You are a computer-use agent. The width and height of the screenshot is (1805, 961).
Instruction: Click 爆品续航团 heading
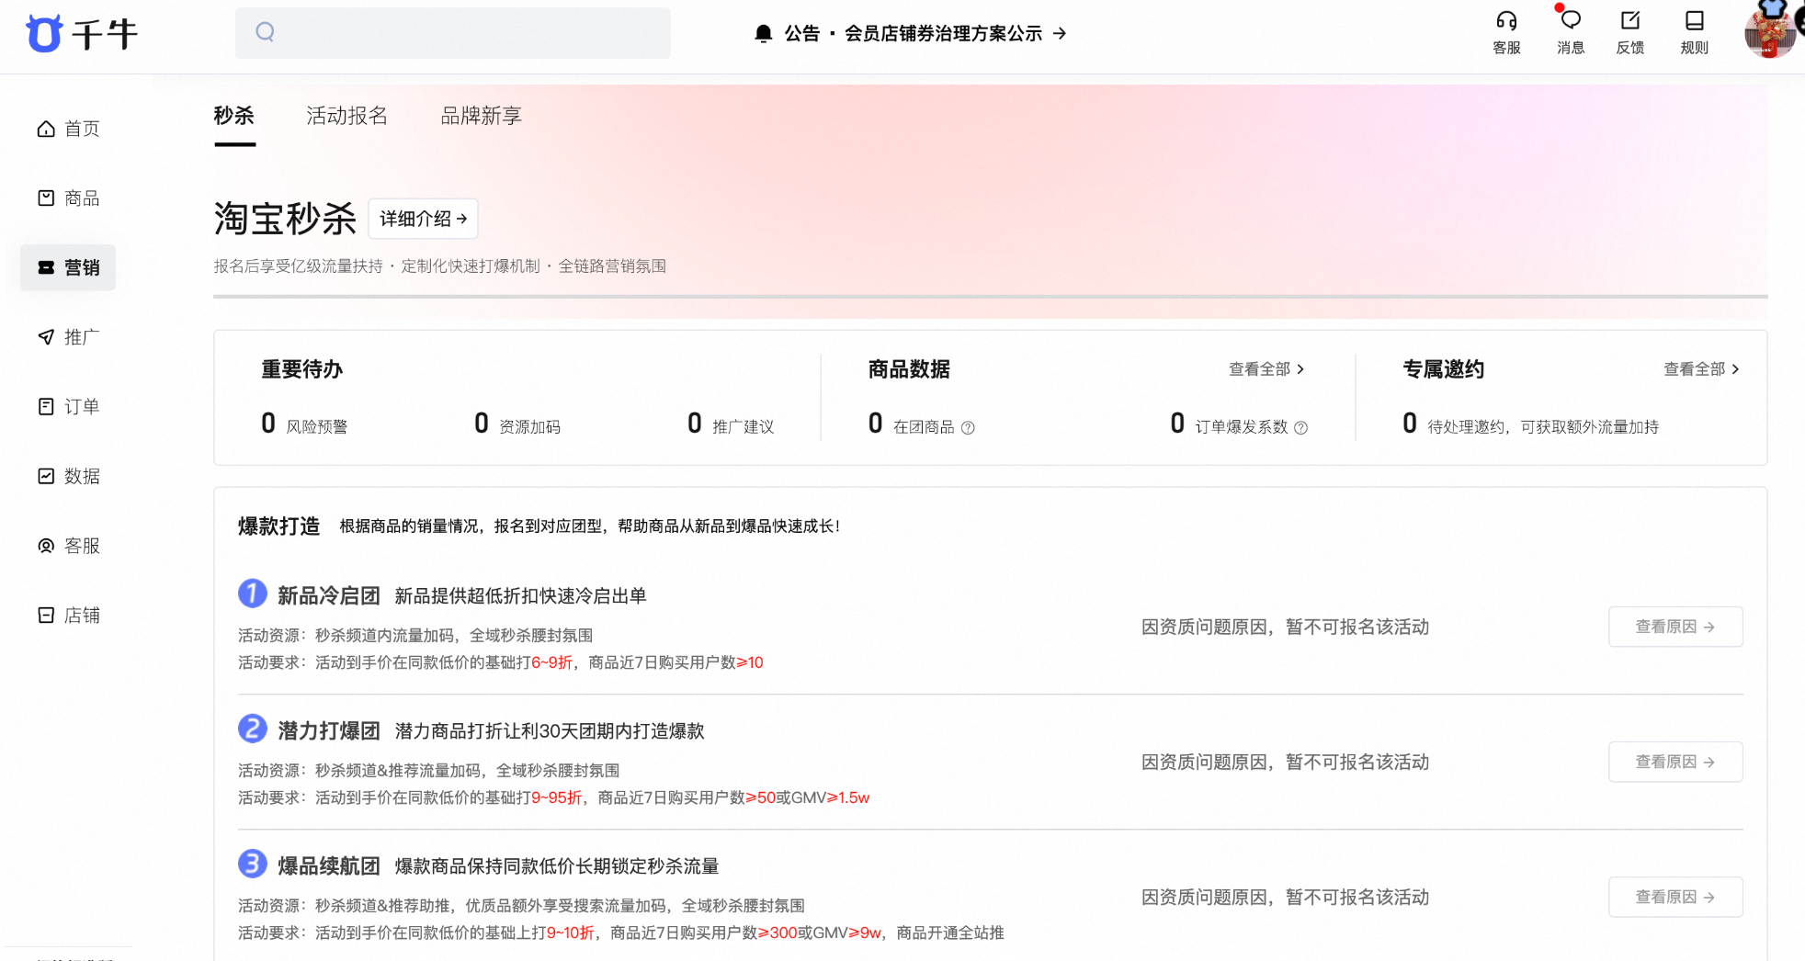point(329,866)
